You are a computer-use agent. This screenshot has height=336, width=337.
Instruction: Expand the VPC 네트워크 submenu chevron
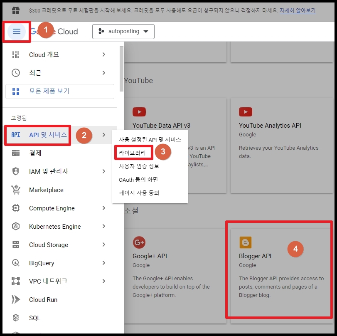[104, 281]
